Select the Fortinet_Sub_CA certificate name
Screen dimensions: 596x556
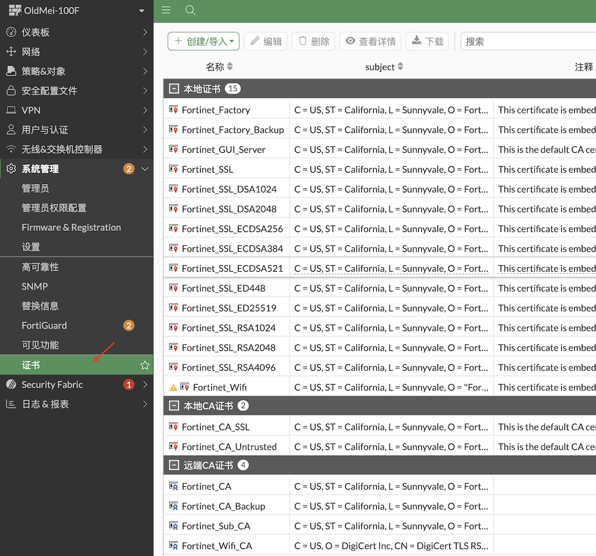pos(216,526)
